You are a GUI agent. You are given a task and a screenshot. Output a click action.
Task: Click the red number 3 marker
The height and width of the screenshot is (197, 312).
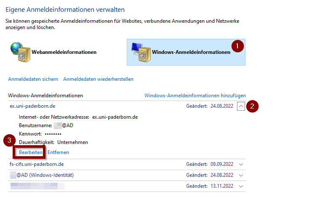(x=10, y=141)
